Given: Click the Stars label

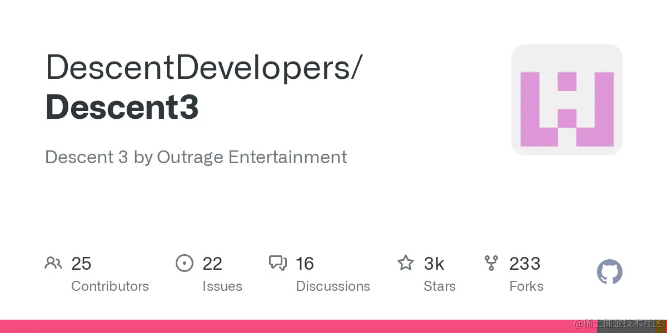Looking at the screenshot, I should pyautogui.click(x=440, y=286).
